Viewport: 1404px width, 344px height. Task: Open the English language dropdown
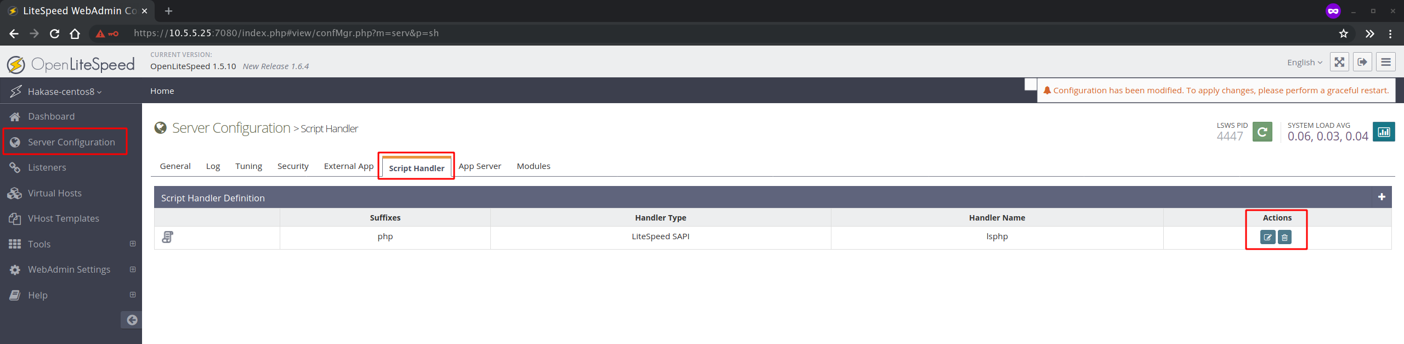click(x=1305, y=63)
